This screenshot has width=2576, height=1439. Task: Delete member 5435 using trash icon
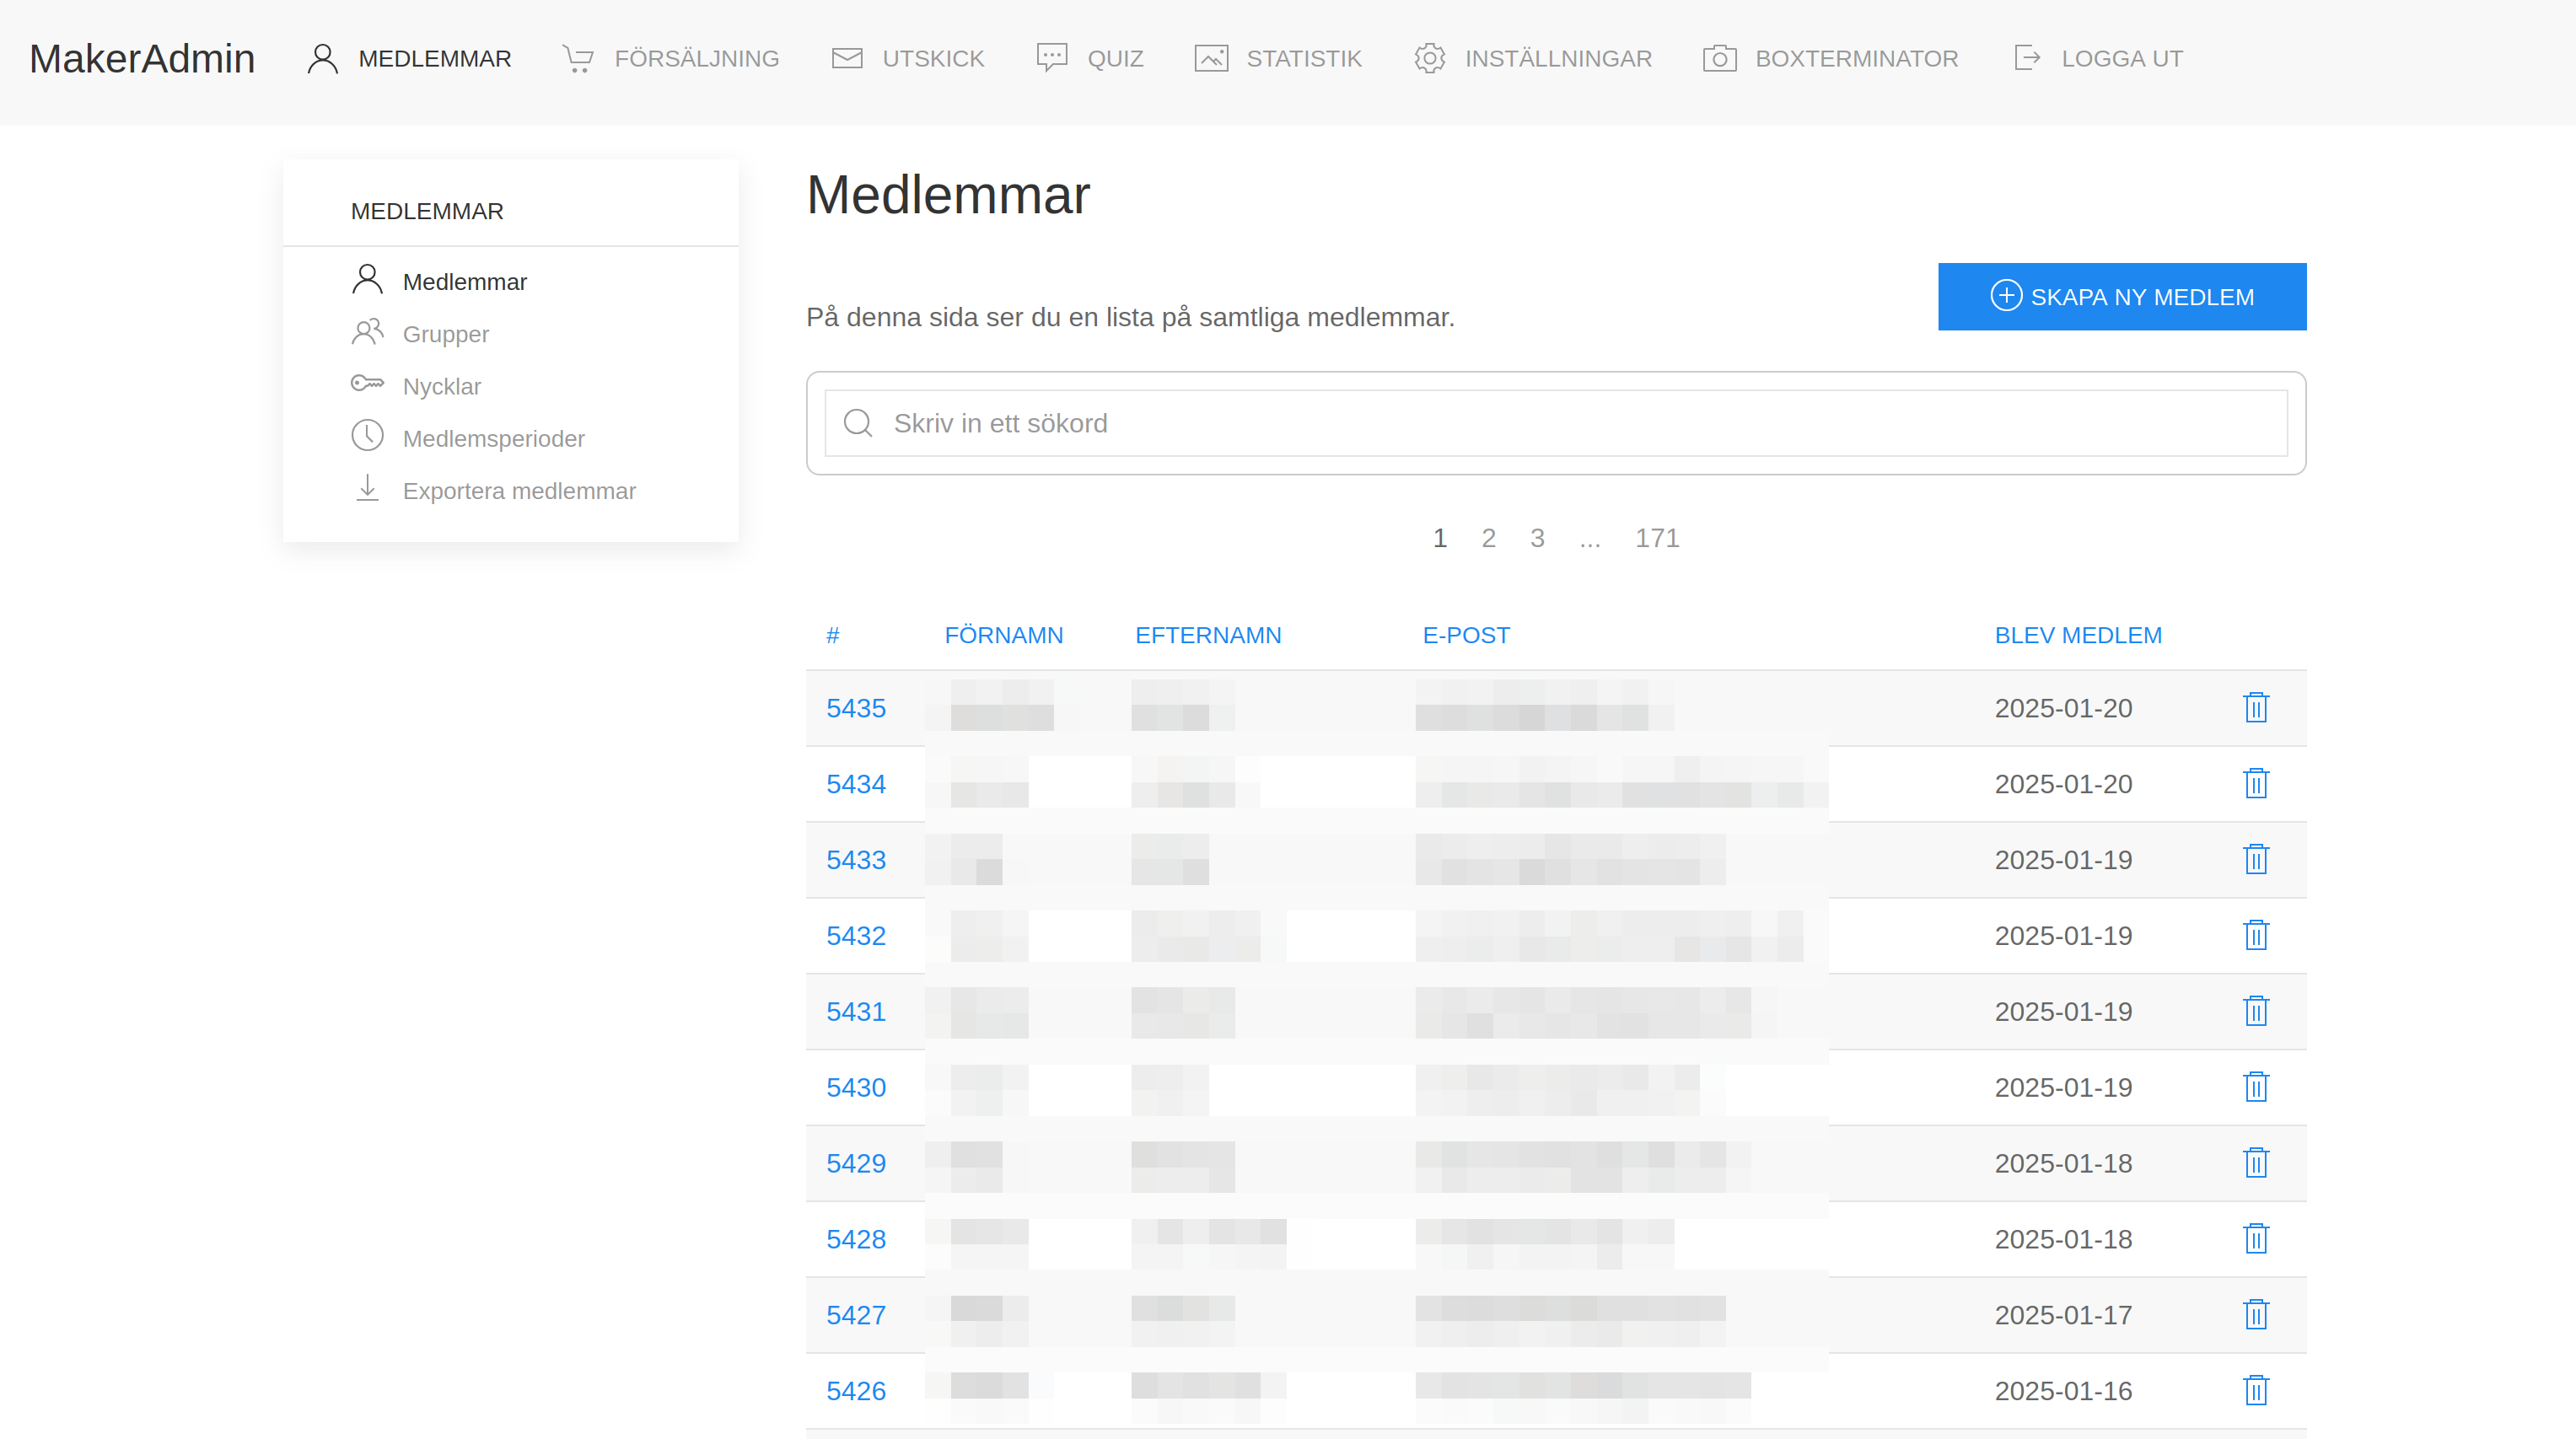(x=2255, y=708)
